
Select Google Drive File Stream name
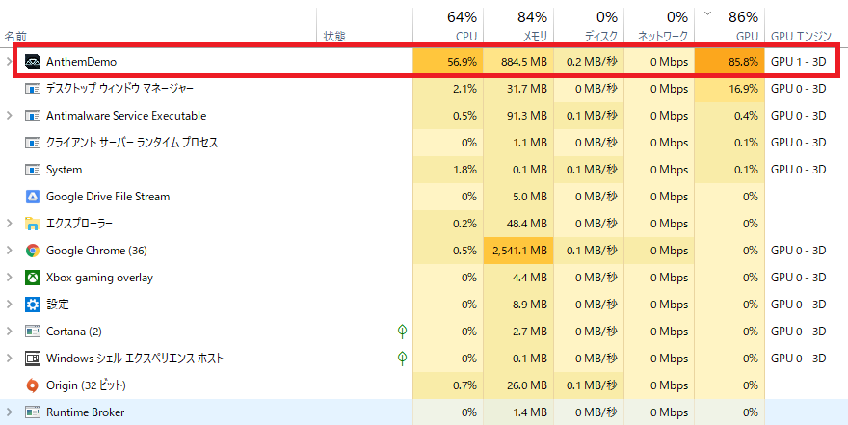click(108, 197)
